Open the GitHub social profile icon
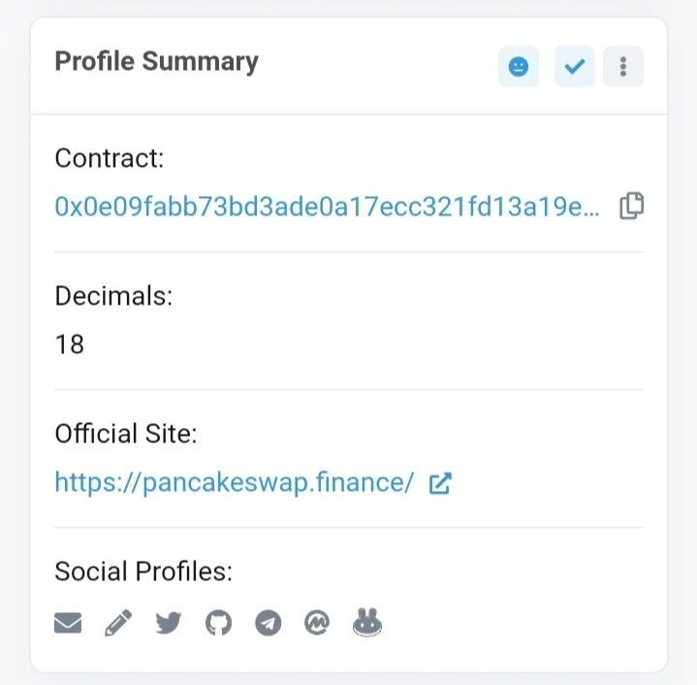This screenshot has width=697, height=685. tap(219, 623)
